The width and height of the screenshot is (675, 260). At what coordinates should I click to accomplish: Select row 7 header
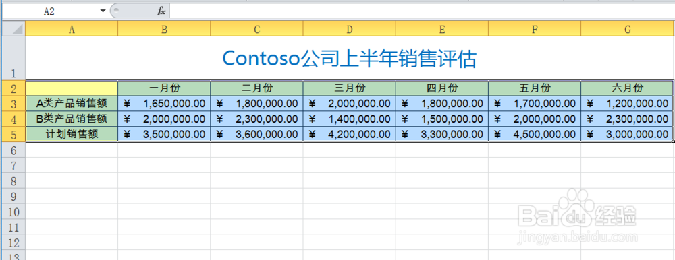point(13,166)
